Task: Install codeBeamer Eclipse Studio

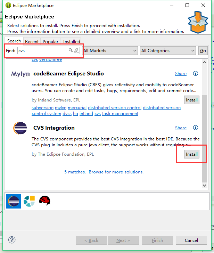Action: pyautogui.click(x=192, y=100)
